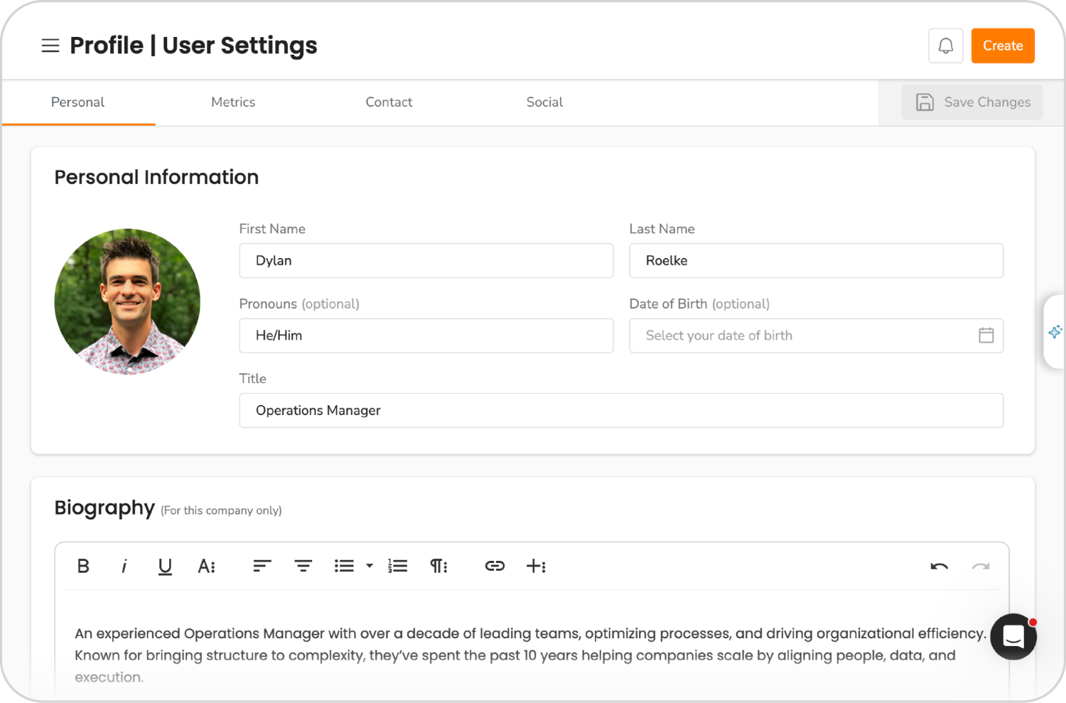Toggle bold formatting in the biography editor
The image size is (1066, 703).
[x=83, y=566]
